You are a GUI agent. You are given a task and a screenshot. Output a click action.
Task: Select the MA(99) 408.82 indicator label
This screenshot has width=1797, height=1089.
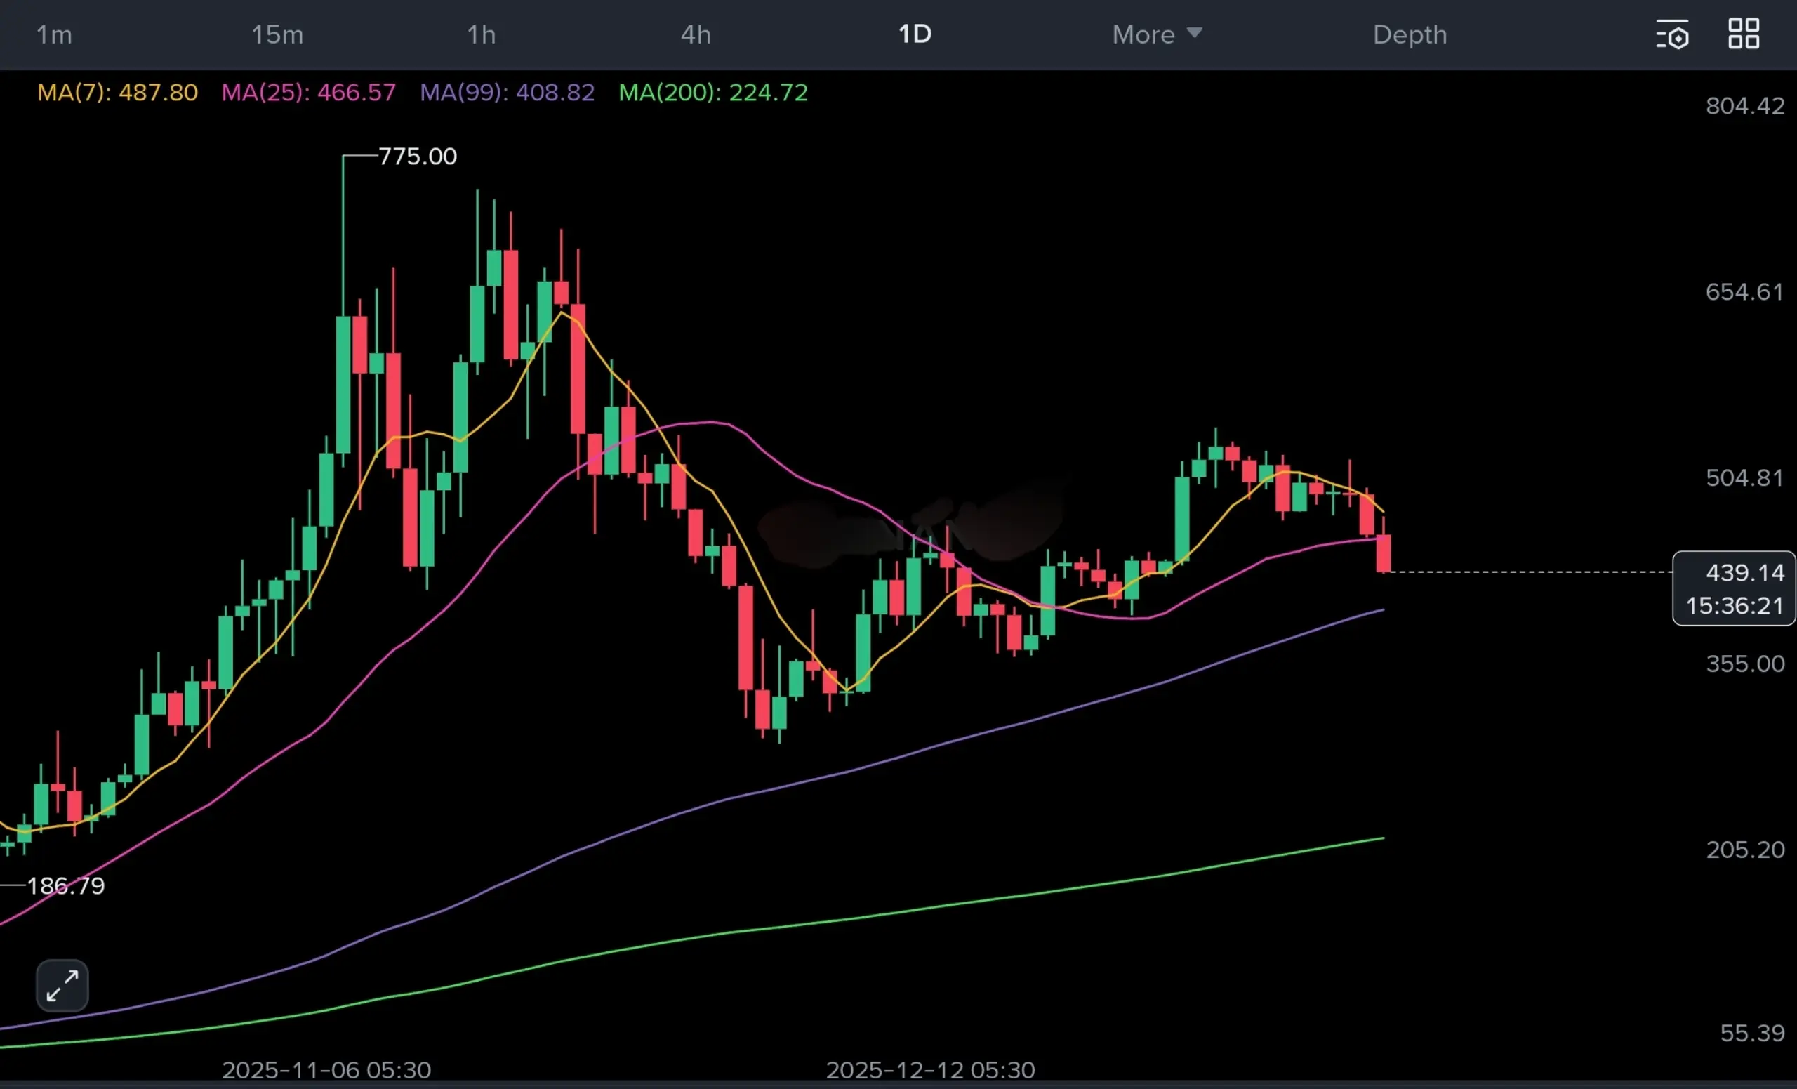pyautogui.click(x=507, y=93)
